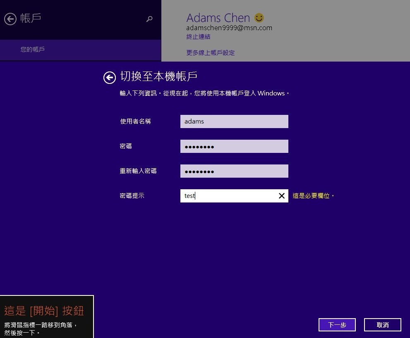Click the adamschen9999@msn.com email text
This screenshot has width=410, height=338.
pos(229,28)
